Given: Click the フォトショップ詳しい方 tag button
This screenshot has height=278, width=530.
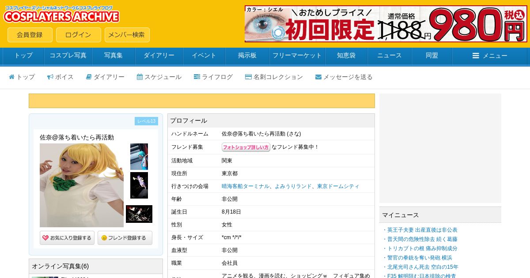Looking at the screenshot, I should tap(246, 147).
